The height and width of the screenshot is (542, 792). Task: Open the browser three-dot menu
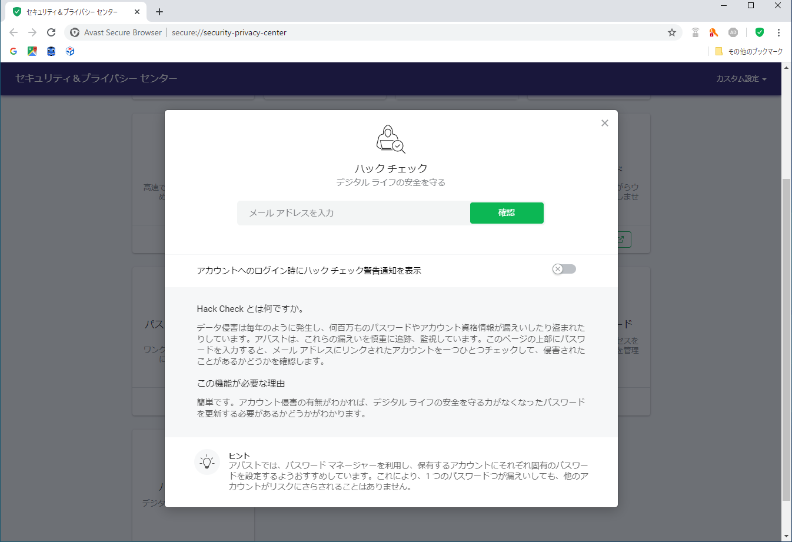(x=780, y=32)
